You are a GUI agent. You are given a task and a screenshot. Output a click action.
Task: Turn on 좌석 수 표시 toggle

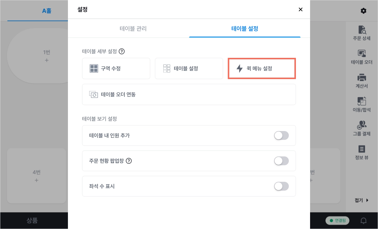pyautogui.click(x=281, y=186)
